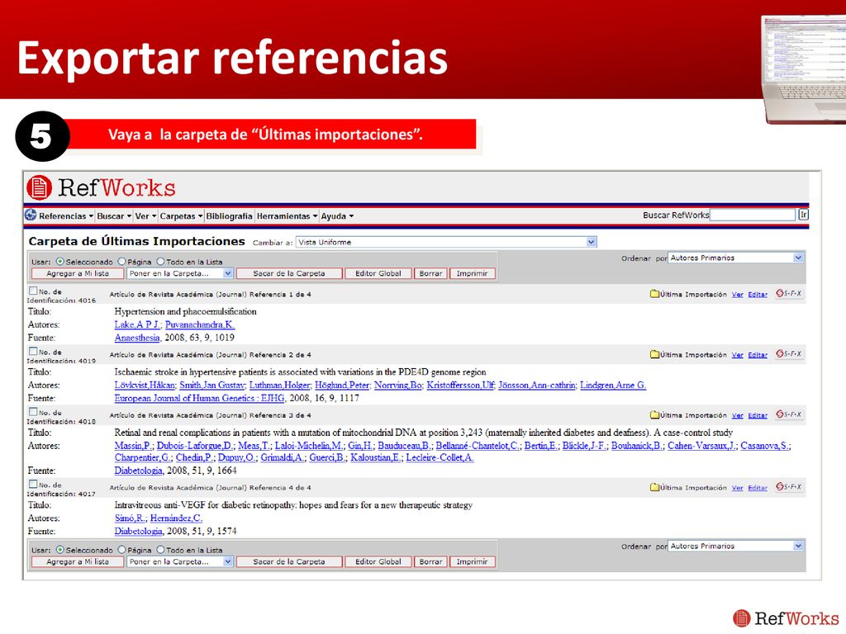Viewport: 846px width, 634px height.
Task: Click the Ir search button icon
Action: click(x=803, y=215)
